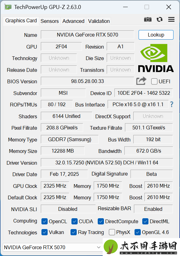Minimize the GPU-Z window
The width and height of the screenshot is (180, 256).
125,7
